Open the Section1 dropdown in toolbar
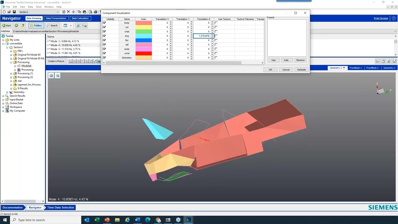 pos(57,12)
